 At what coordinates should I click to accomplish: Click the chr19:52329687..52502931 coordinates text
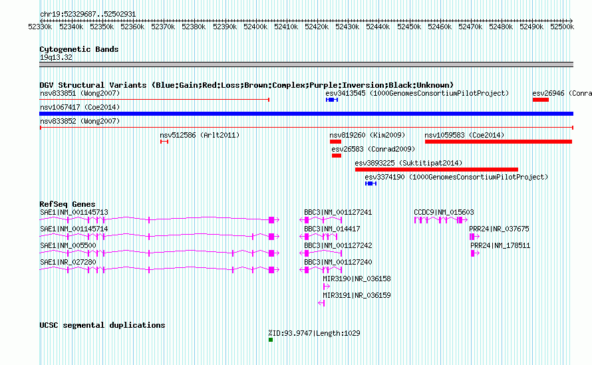click(x=88, y=14)
